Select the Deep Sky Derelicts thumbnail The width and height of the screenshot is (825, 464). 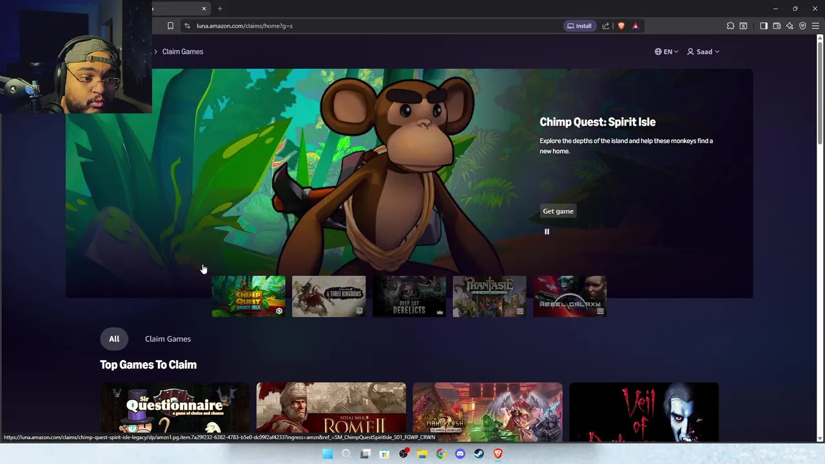point(409,296)
